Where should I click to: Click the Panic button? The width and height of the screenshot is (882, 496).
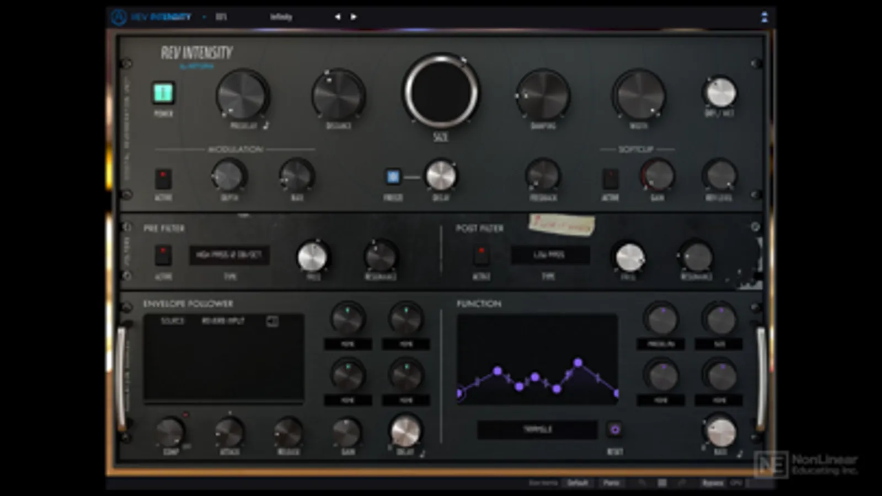(x=611, y=483)
